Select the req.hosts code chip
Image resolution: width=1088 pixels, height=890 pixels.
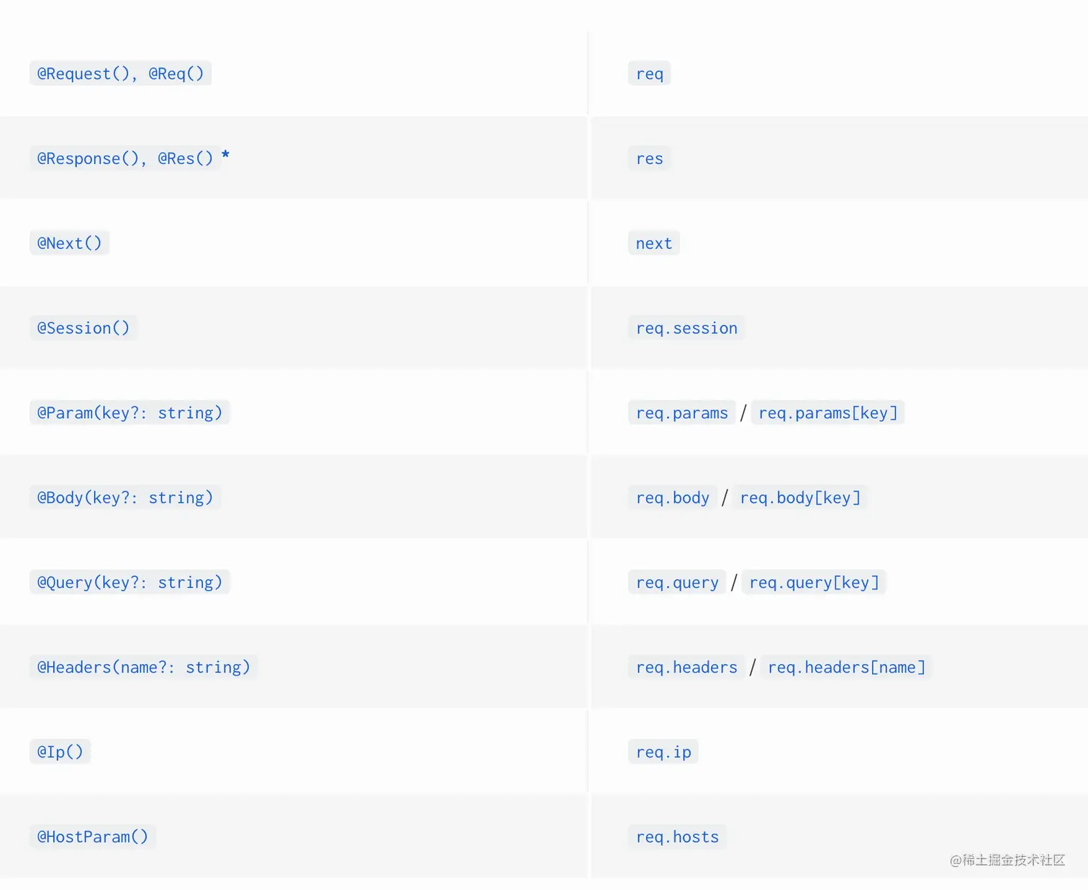[677, 837]
